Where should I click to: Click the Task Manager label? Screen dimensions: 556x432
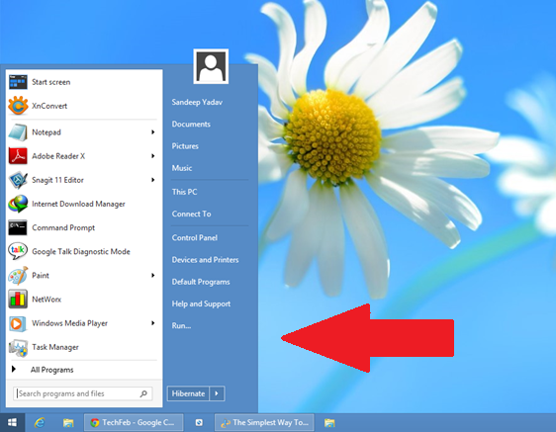55,347
